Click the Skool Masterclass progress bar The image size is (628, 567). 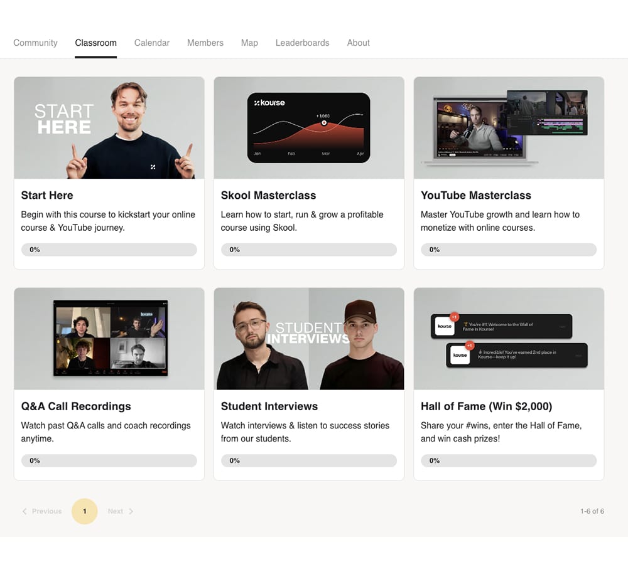pyautogui.click(x=309, y=250)
